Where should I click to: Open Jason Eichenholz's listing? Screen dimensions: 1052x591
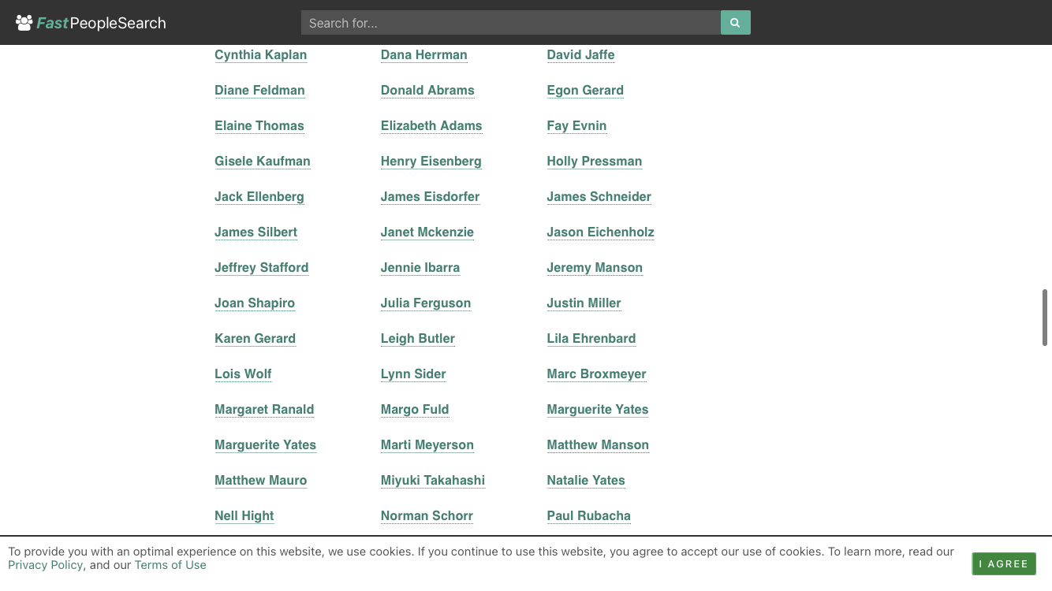[601, 232]
